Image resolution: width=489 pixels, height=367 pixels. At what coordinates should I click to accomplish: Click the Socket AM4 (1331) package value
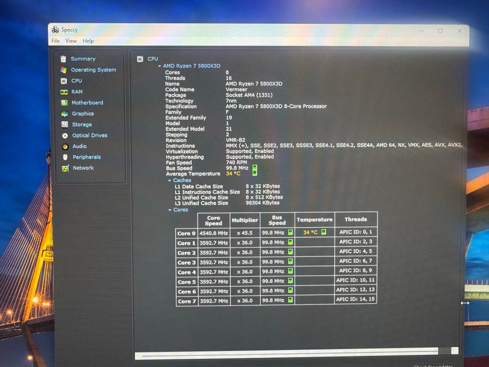point(249,95)
